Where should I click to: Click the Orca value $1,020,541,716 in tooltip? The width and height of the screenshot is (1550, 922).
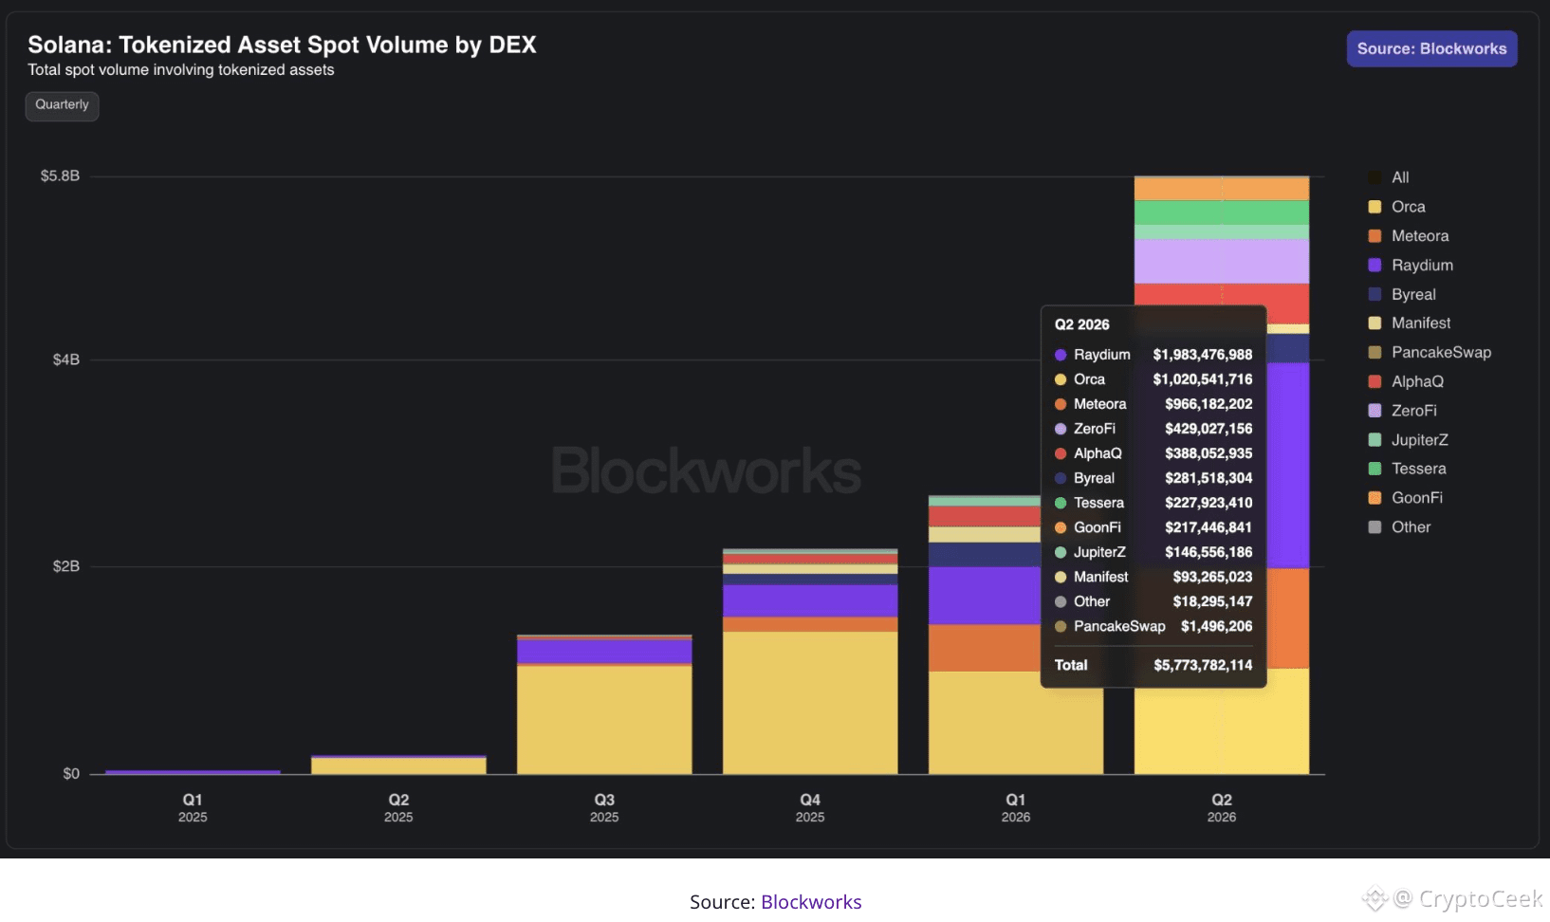coord(1203,379)
